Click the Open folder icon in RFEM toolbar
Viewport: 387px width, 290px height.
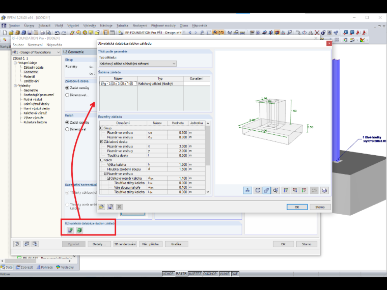pyautogui.click(x=11, y=33)
